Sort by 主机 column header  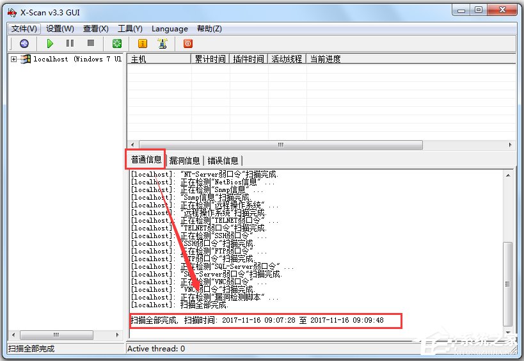click(x=159, y=59)
